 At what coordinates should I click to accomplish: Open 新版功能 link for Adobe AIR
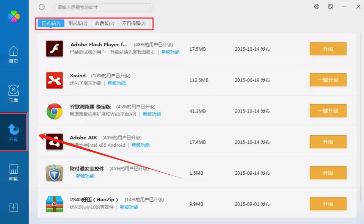click(140, 145)
